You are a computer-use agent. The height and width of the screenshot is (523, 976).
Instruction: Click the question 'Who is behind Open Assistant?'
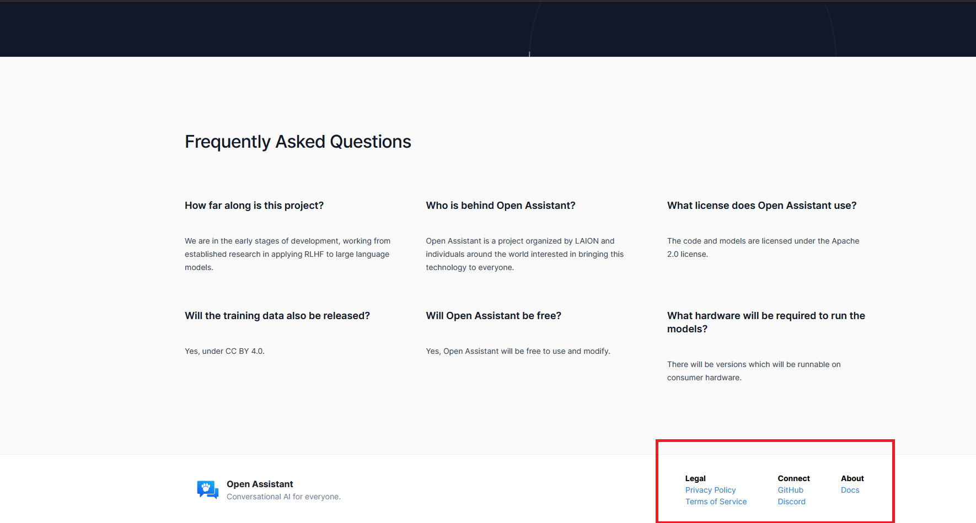point(500,205)
